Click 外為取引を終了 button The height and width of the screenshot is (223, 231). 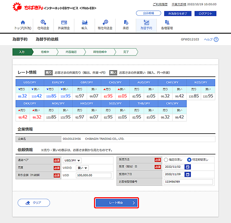[177, 13]
